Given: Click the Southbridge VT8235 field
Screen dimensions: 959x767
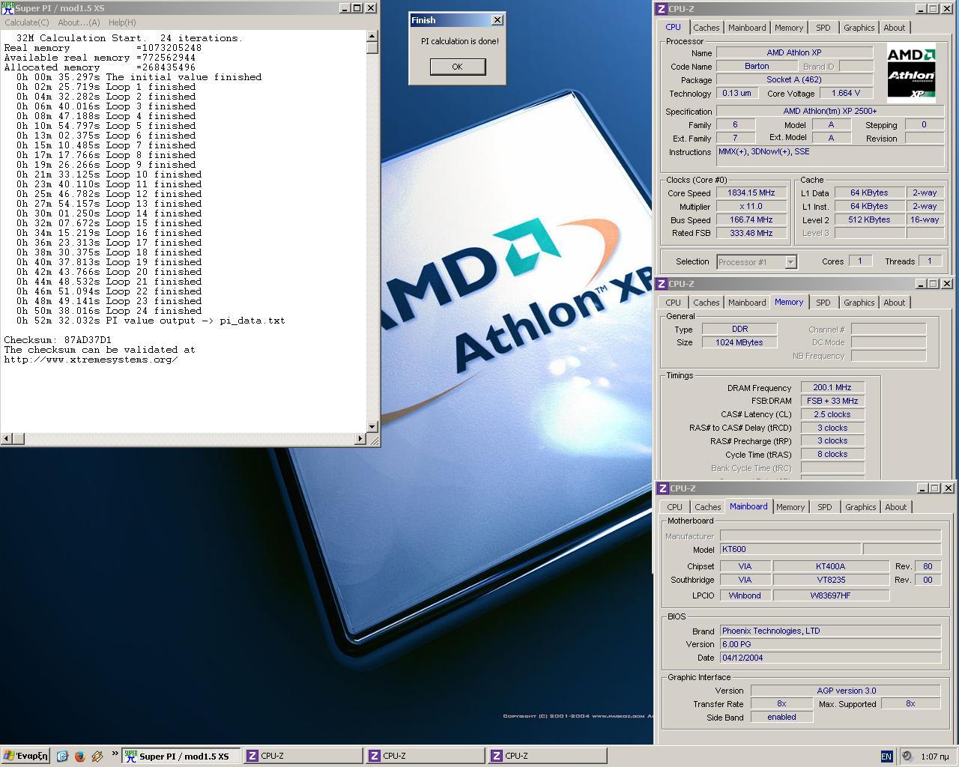Looking at the screenshot, I should click(830, 580).
